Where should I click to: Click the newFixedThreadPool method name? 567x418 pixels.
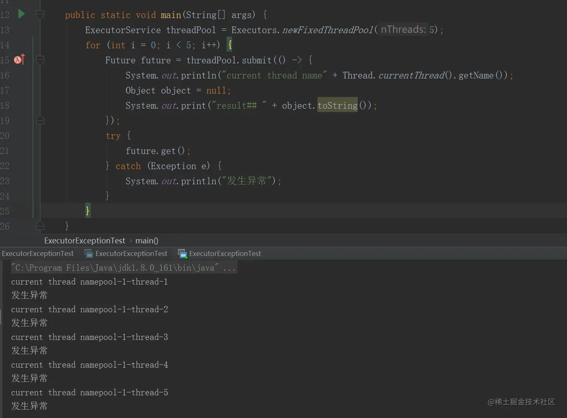(328, 30)
